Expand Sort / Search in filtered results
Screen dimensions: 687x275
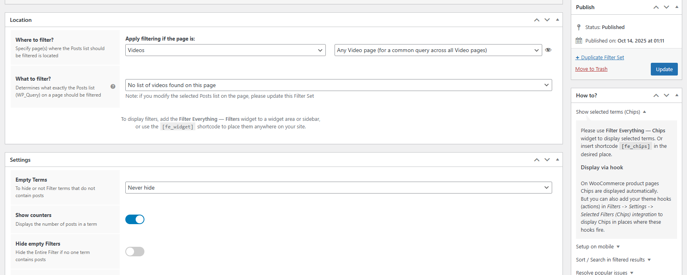[x=613, y=260]
